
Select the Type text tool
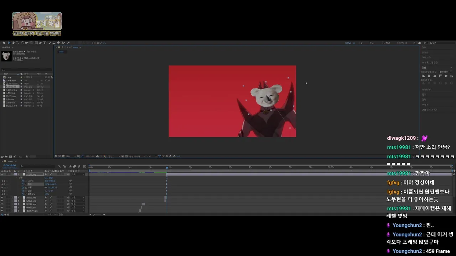45,43
